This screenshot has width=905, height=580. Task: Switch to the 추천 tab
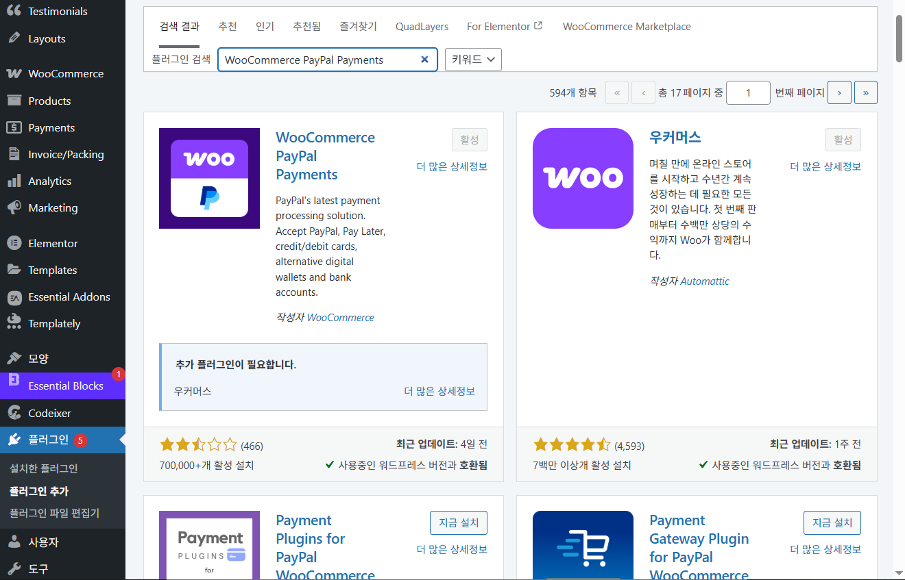228,27
